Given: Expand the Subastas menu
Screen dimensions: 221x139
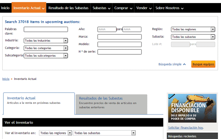Looking at the screenshot, I should [101, 8].
